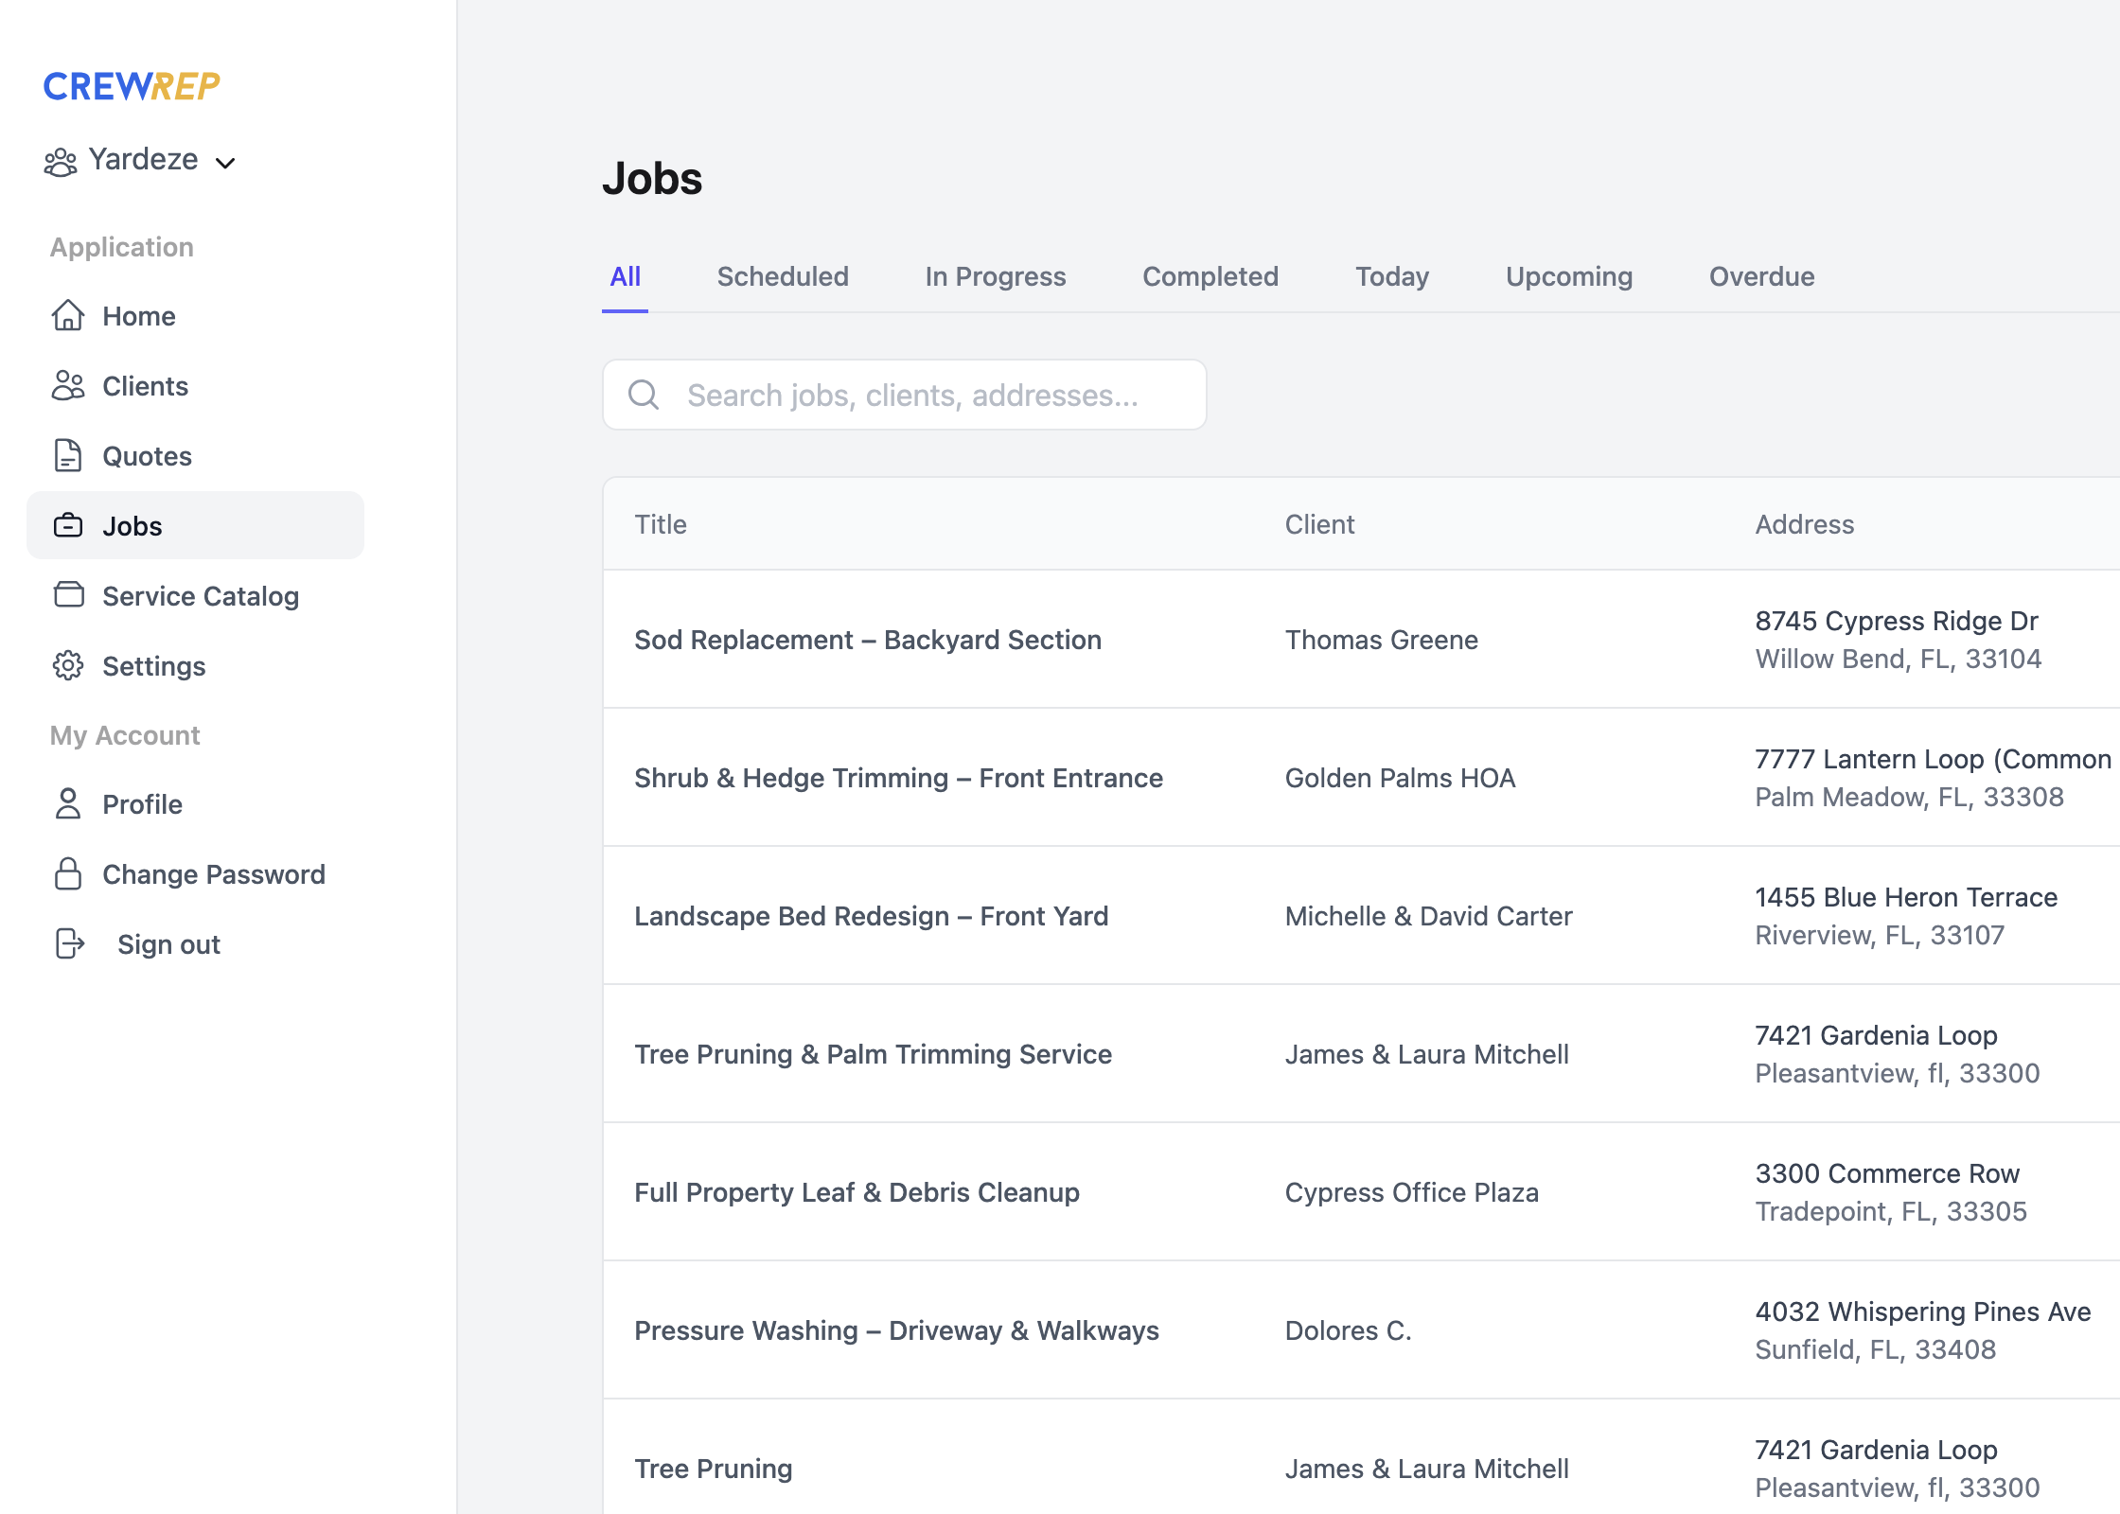
Task: Open Sod Replacement – Backyard Section job
Action: click(x=867, y=640)
